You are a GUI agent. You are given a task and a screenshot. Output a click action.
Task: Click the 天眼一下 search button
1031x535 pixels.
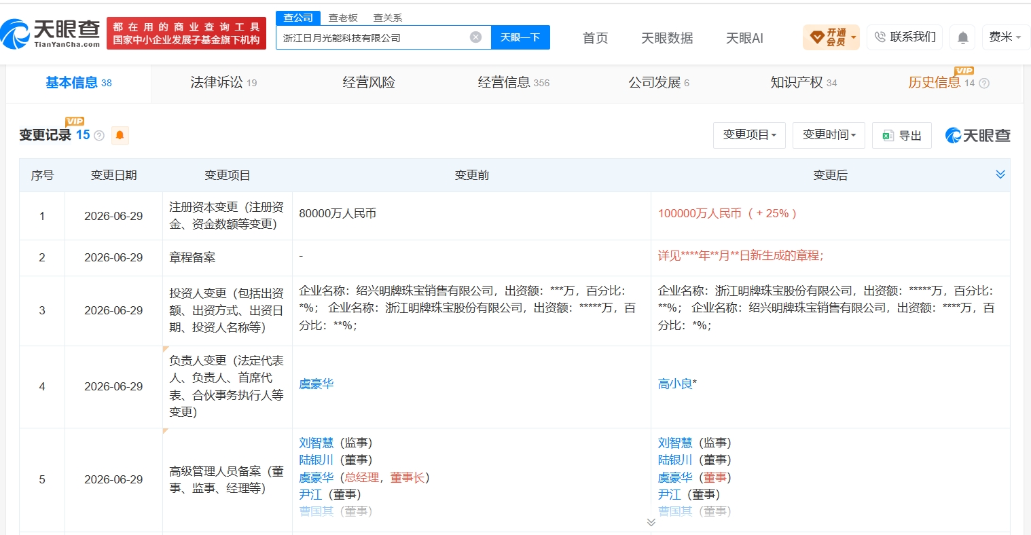[x=520, y=37]
